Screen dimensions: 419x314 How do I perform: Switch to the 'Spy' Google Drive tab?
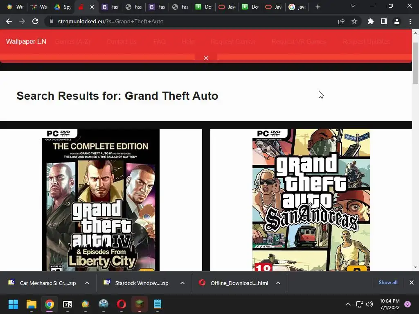coord(63,7)
